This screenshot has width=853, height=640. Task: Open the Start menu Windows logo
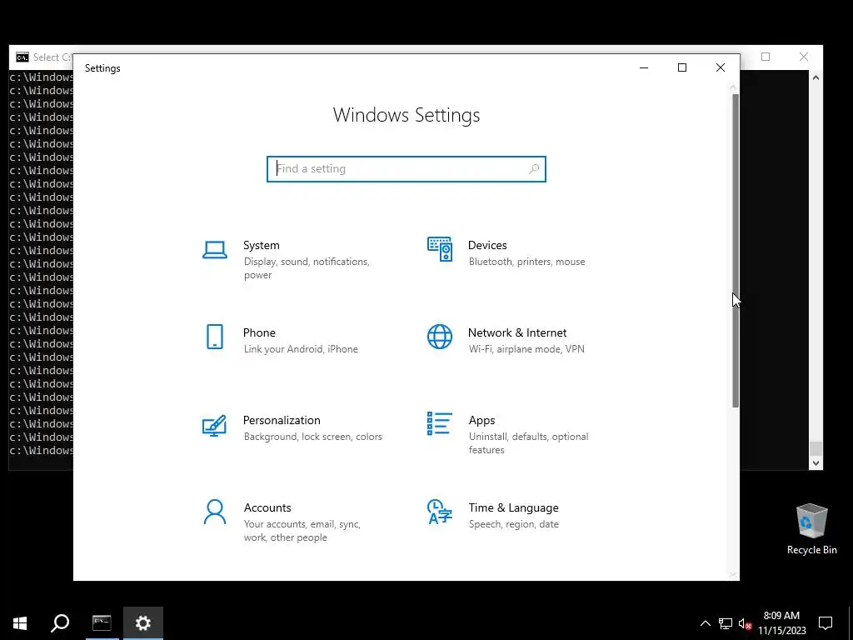20,623
